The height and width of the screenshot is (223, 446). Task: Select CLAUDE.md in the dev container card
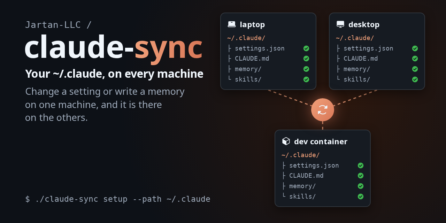306,176
